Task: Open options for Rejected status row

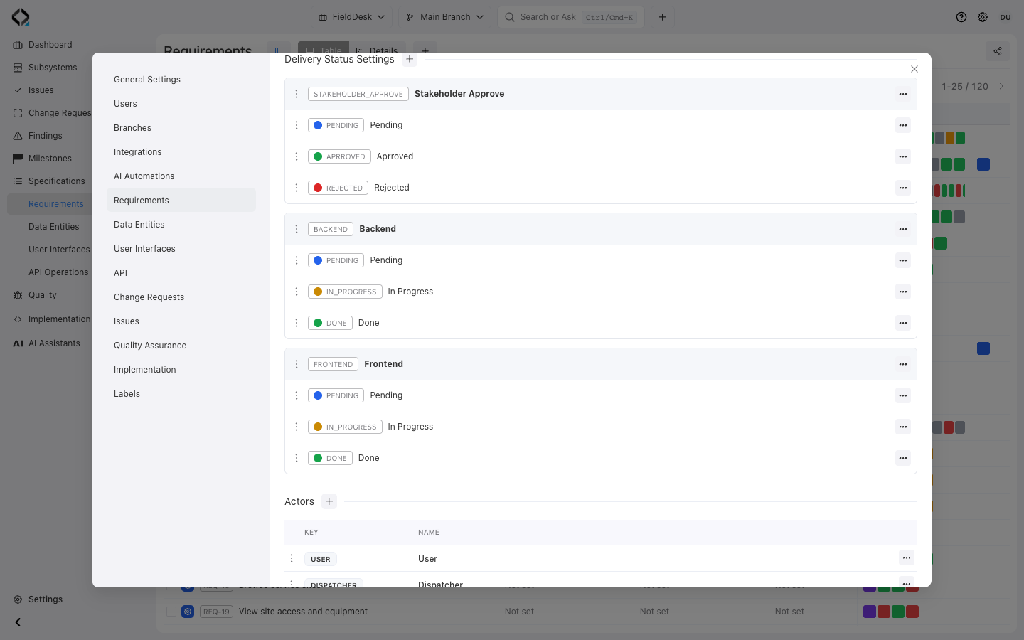Action: pyautogui.click(x=903, y=188)
